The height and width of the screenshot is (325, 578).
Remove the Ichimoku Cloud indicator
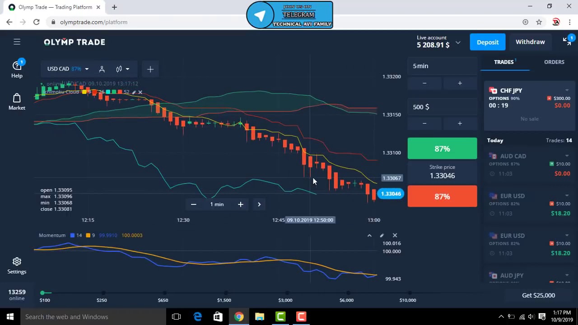(140, 92)
